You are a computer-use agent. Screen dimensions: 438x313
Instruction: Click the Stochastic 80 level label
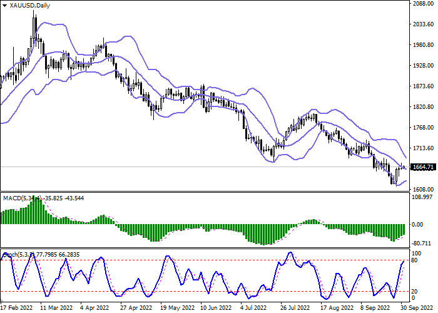(x=414, y=260)
